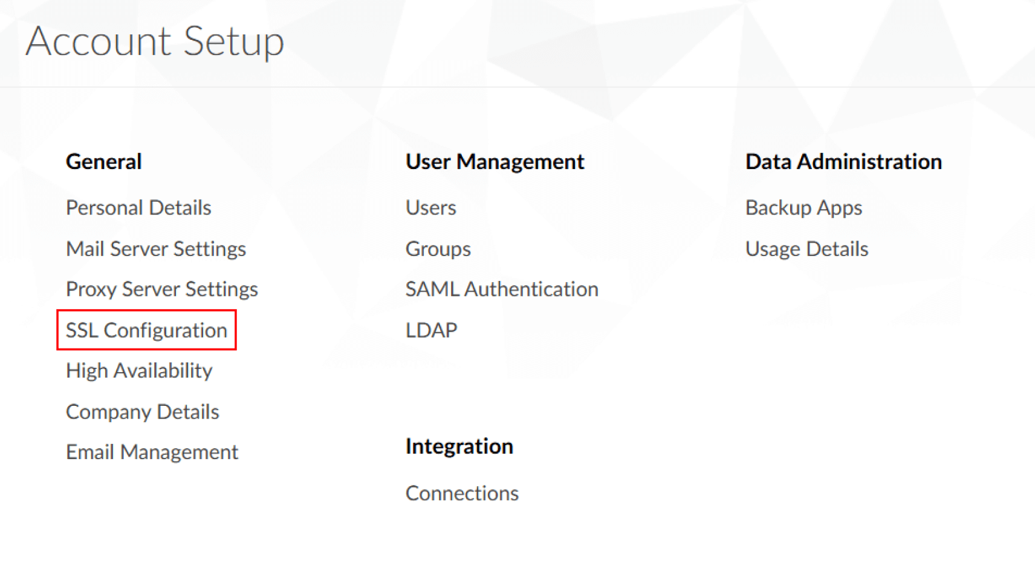Screen dimensions: 1035x575
Task: Click the LDAP link
Action: [x=431, y=330]
